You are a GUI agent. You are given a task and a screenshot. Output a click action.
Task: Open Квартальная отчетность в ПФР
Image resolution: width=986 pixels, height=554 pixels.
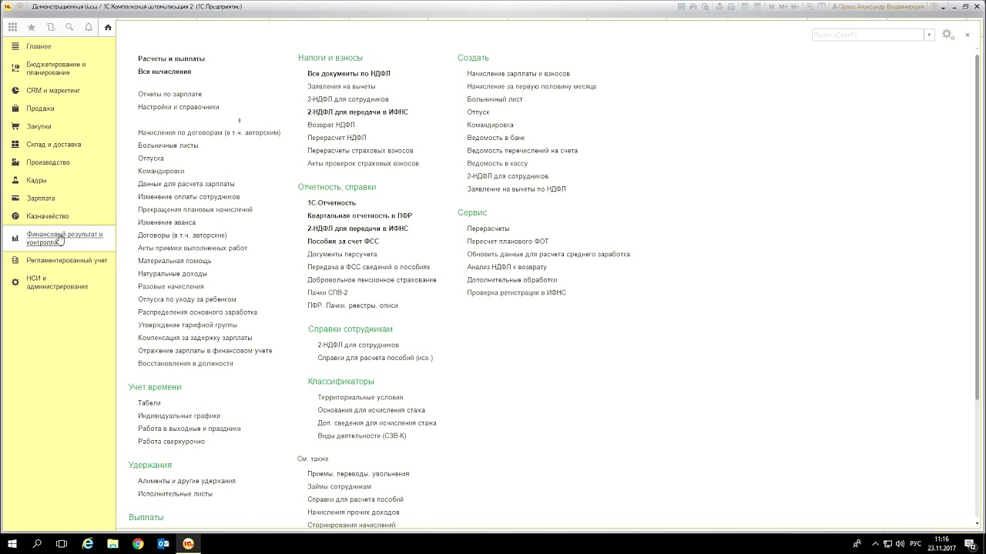(360, 216)
